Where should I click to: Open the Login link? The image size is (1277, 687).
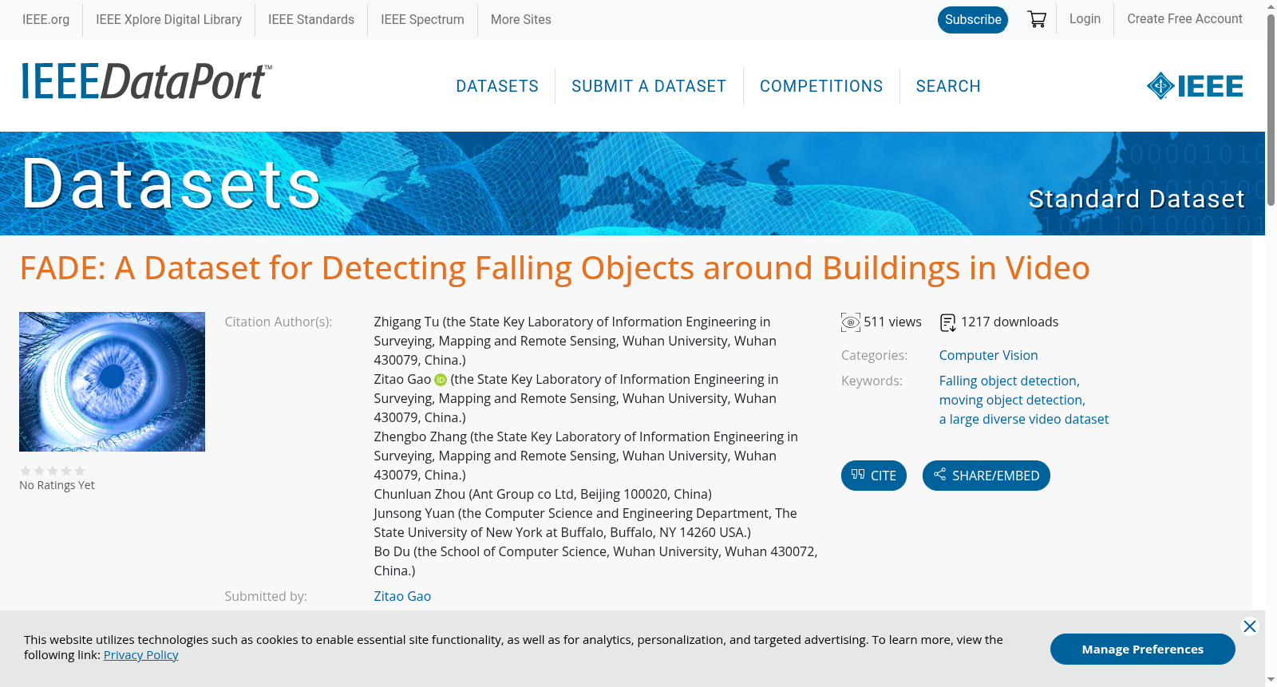1085,19
